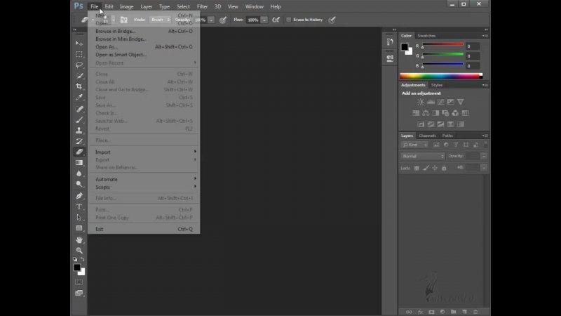Viewport: 561px width, 316px height.
Task: Choose Exit from the File menu
Action: [100, 229]
